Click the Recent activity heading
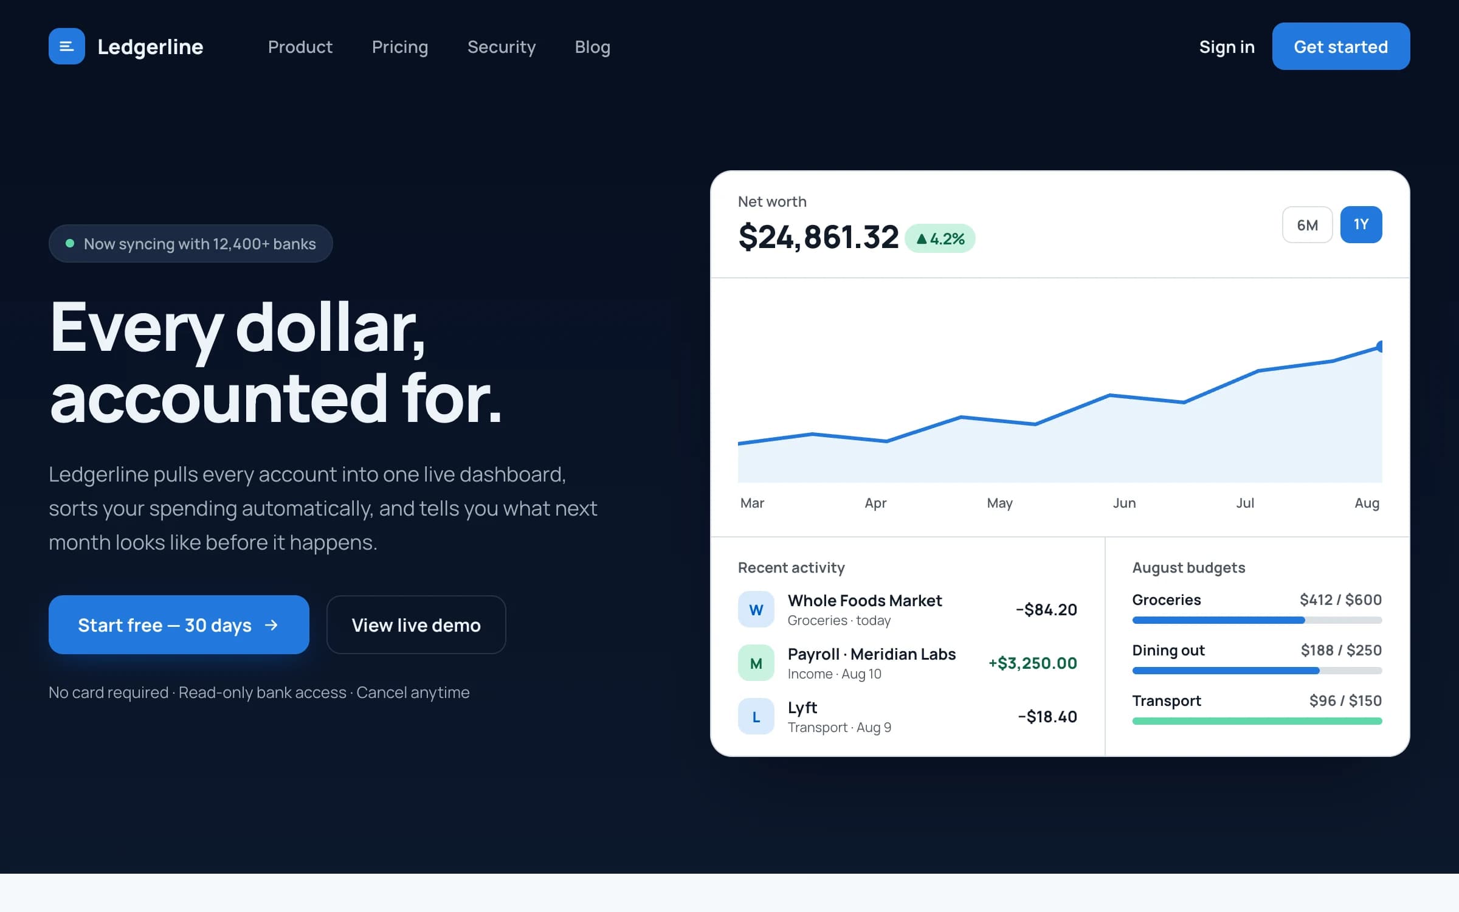This screenshot has height=912, width=1459. pos(792,568)
